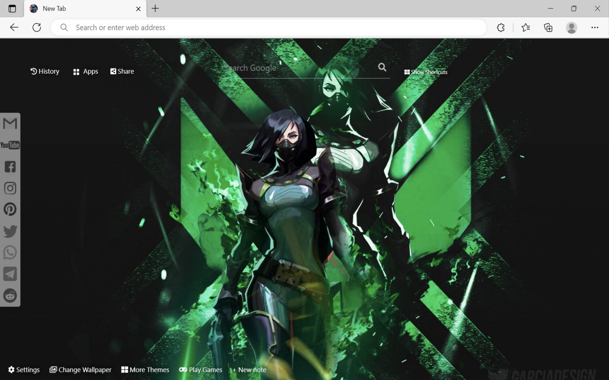
Task: Restore down the browser window
Action: 574,9
